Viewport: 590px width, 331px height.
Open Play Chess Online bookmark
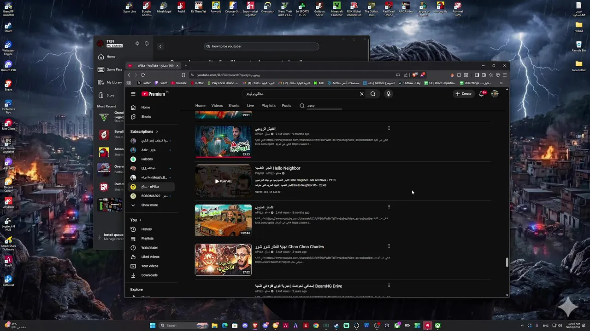[223, 83]
